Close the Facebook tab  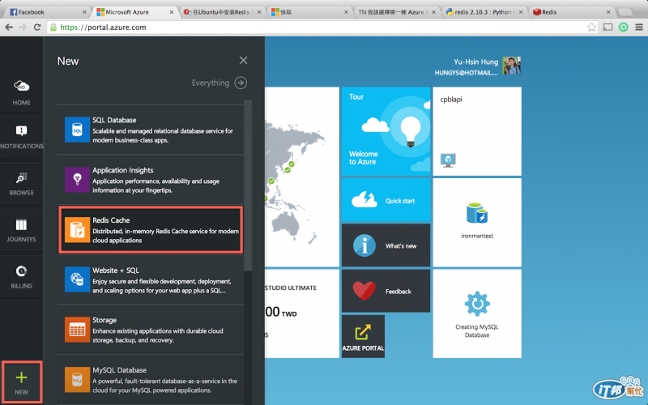pos(84,12)
